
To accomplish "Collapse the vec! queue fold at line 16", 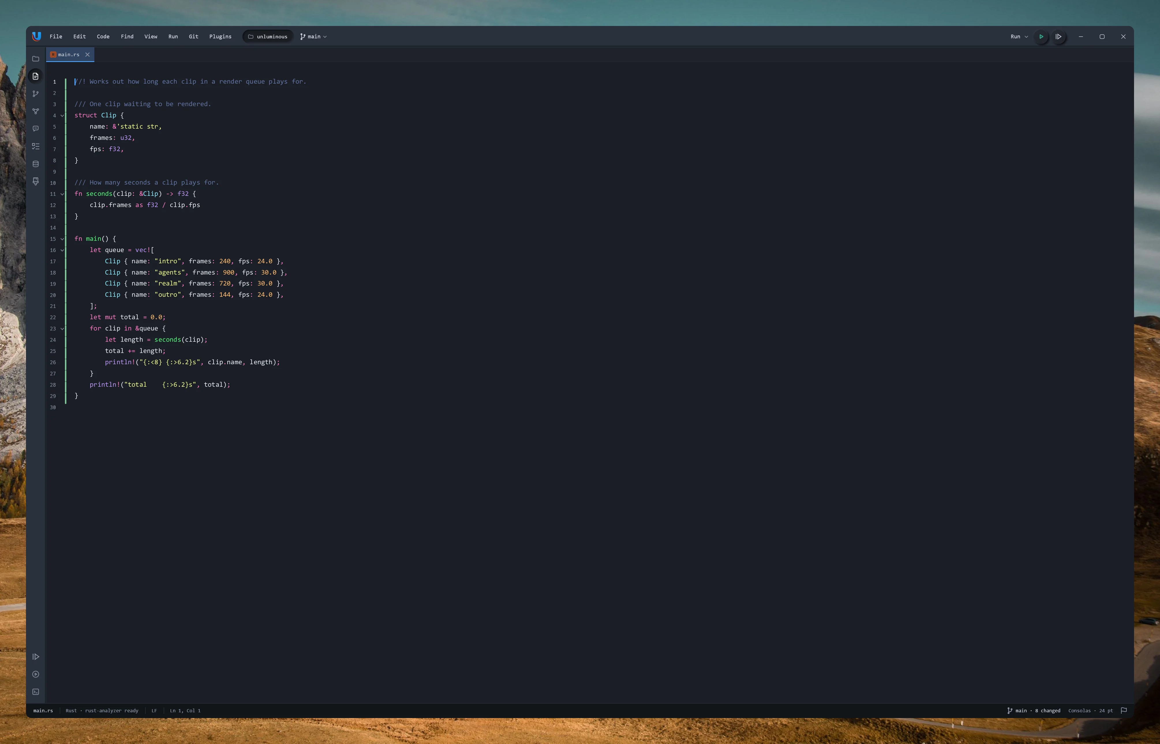I will click(62, 250).
